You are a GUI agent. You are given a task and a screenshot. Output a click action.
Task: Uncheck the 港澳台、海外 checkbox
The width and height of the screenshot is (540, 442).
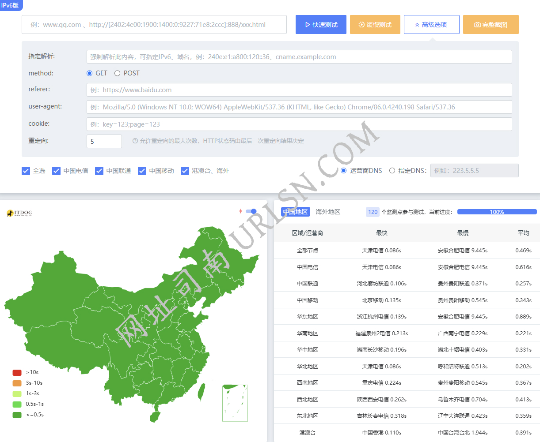[185, 171]
